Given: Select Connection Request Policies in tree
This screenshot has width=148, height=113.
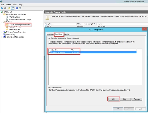Looking at the screenshot, I should coord(19,24).
